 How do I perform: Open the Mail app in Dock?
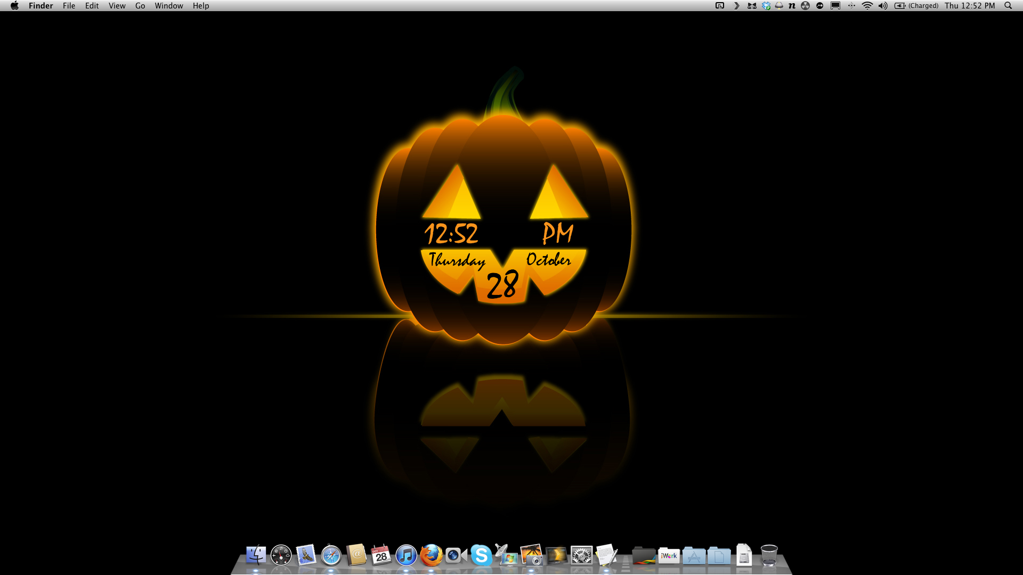(x=306, y=555)
